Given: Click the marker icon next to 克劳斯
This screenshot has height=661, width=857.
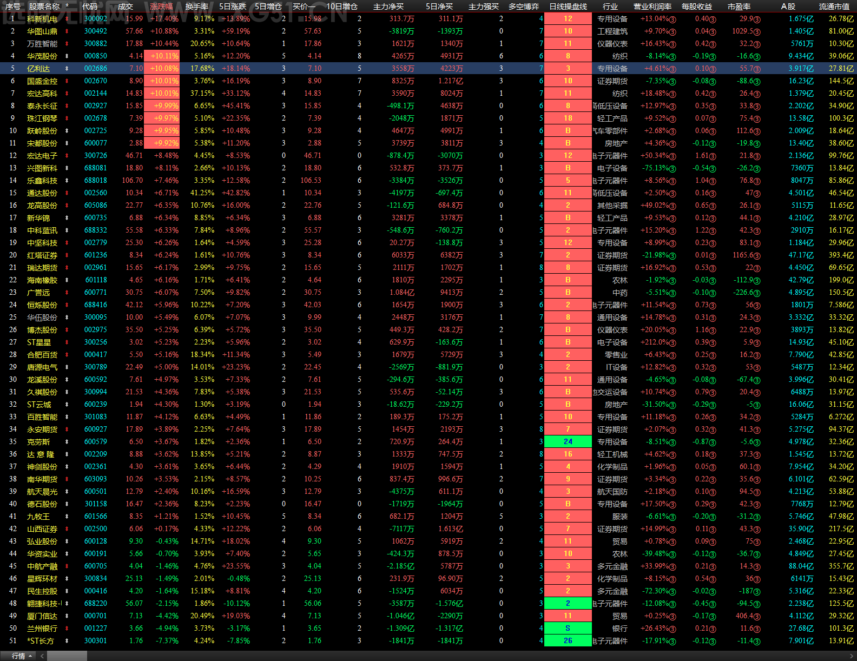Looking at the screenshot, I should click(x=67, y=442).
